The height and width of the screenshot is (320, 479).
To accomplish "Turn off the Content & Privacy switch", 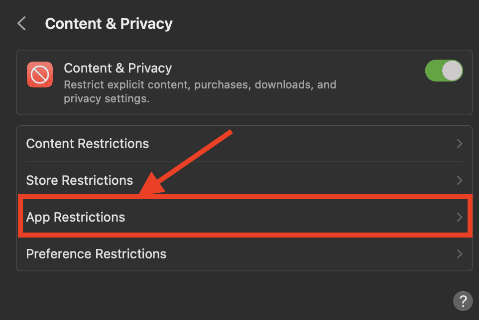I will [444, 71].
